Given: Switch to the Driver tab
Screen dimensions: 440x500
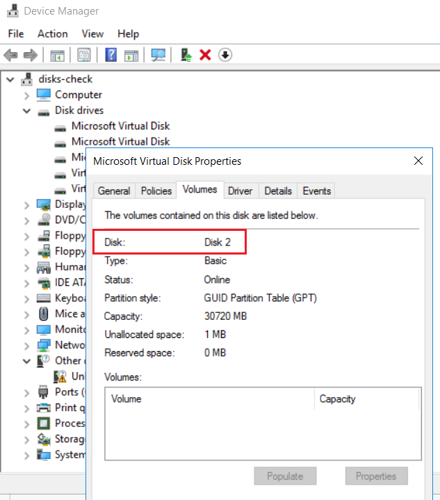Looking at the screenshot, I should point(240,191).
